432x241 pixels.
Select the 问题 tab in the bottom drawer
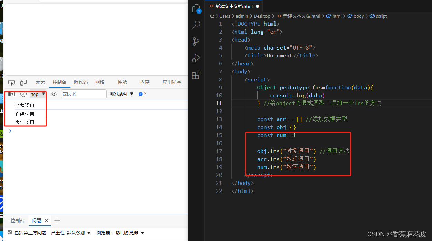point(37,221)
